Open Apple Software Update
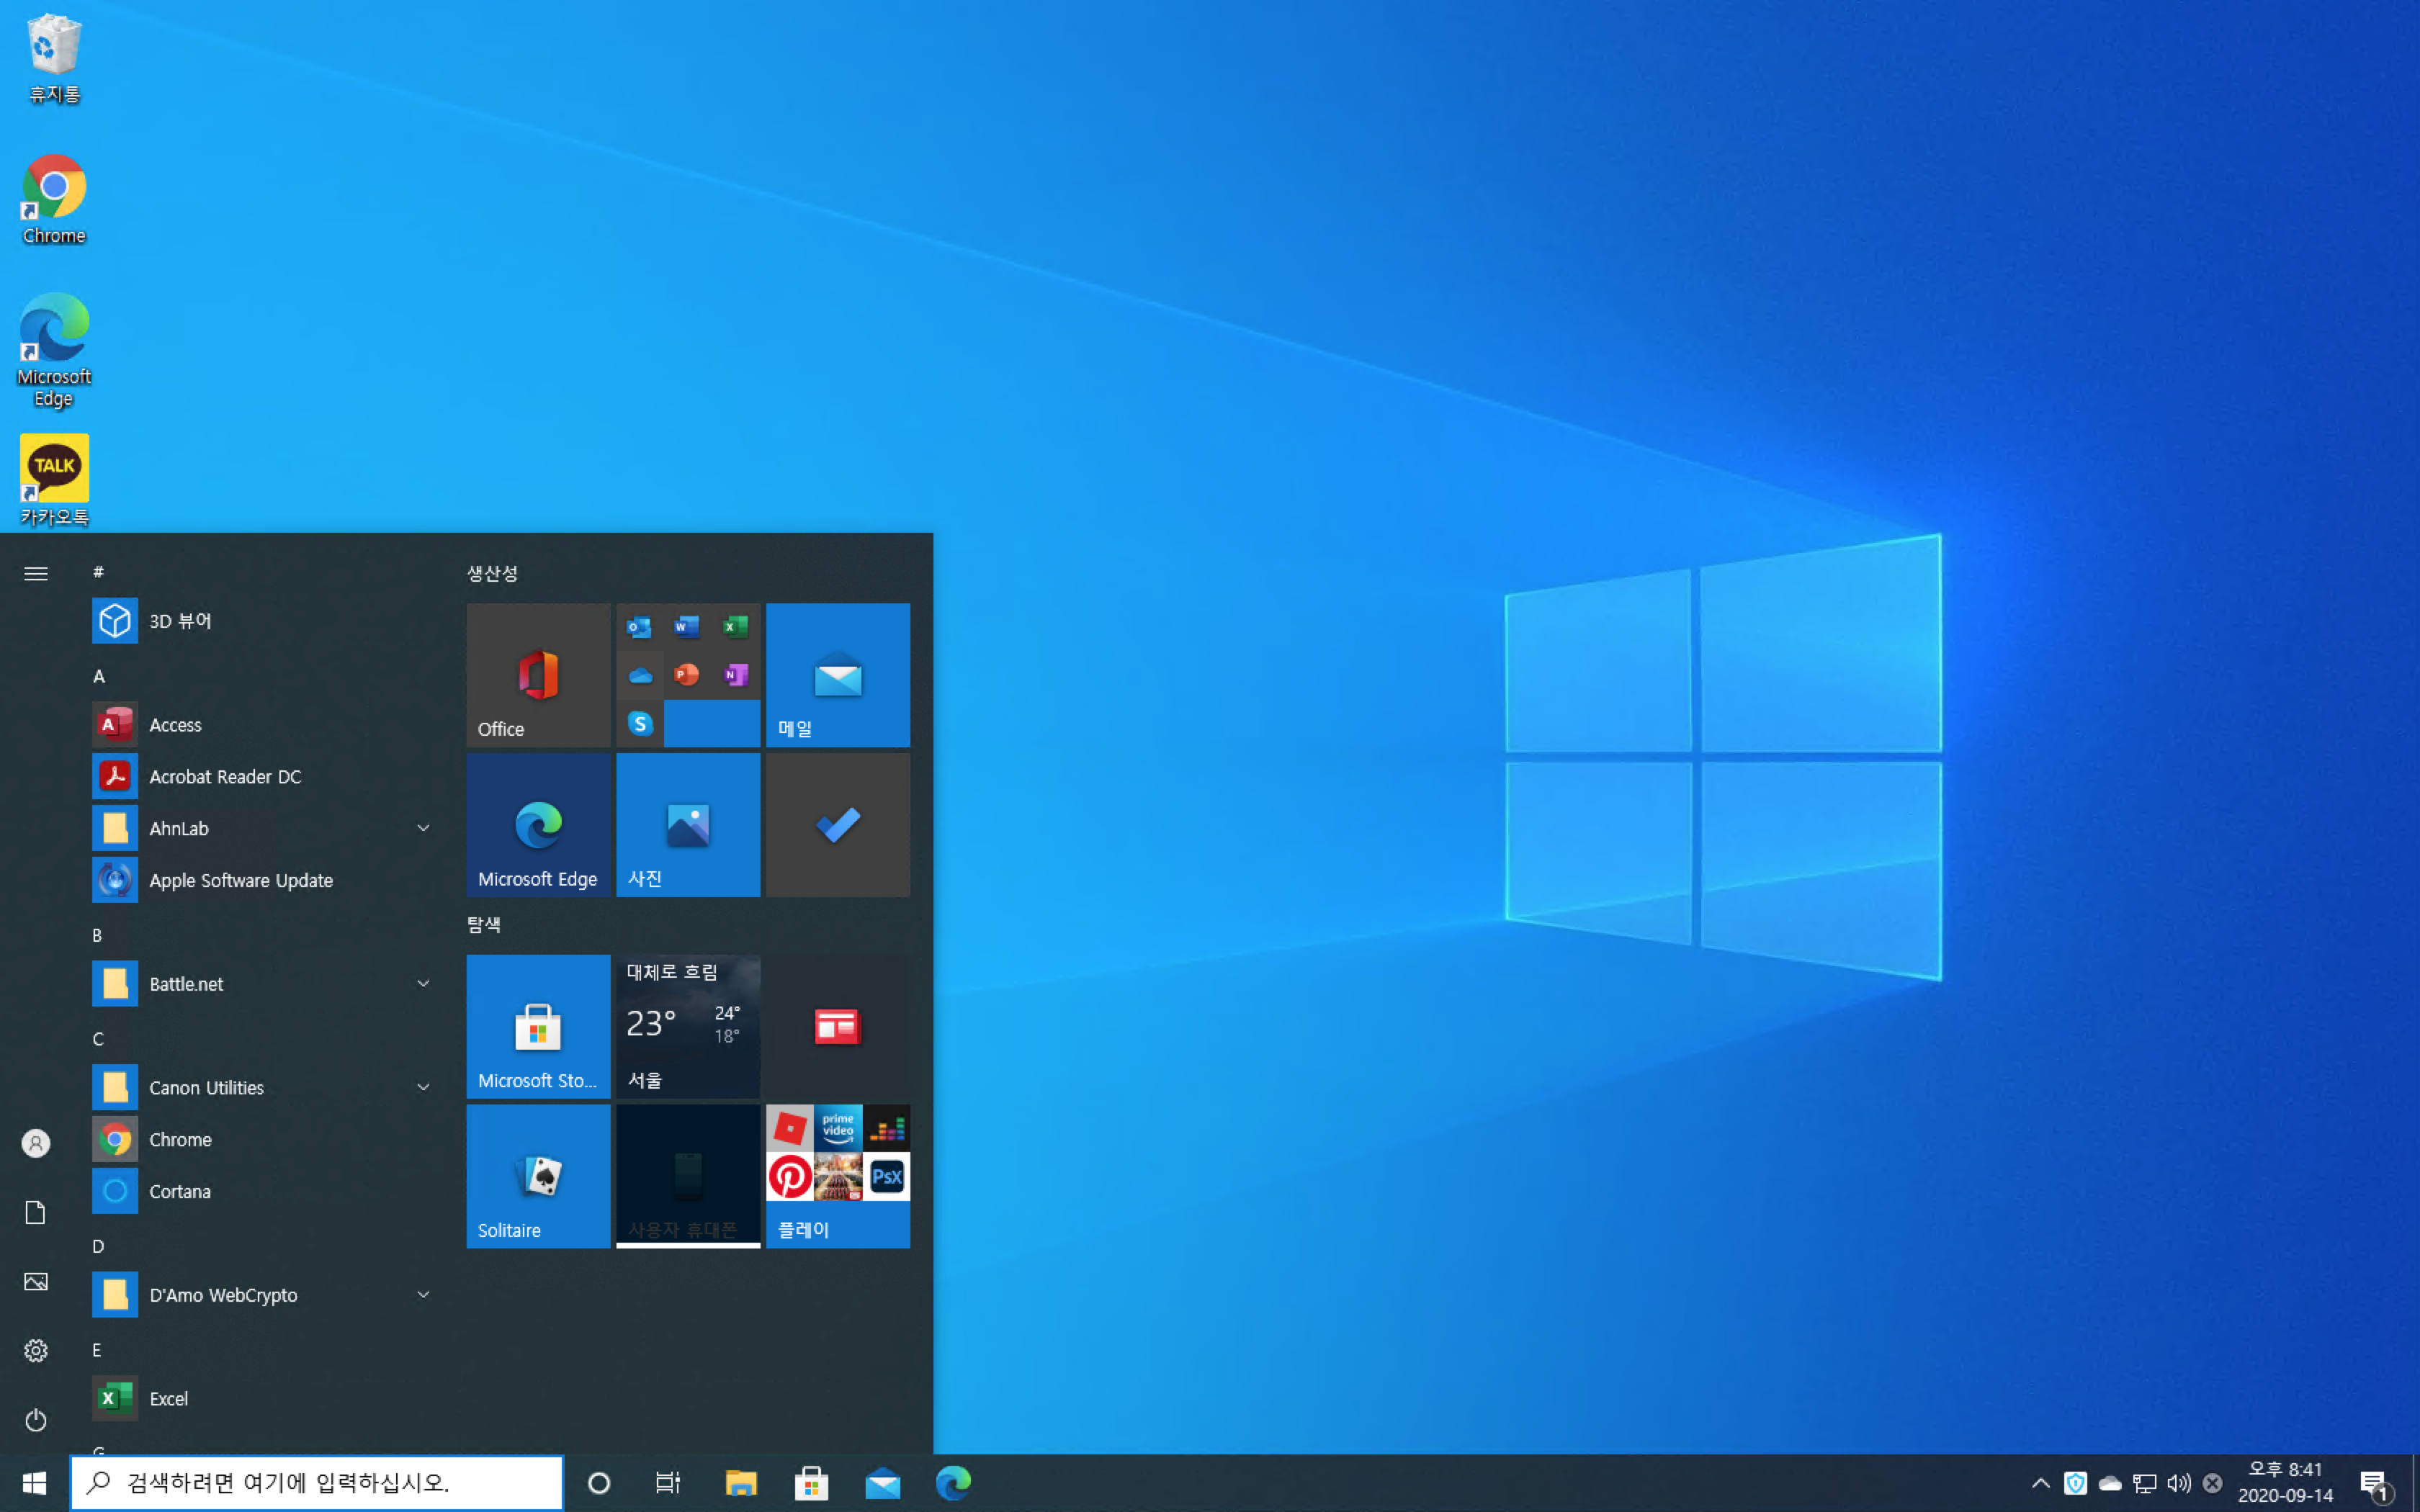The height and width of the screenshot is (1512, 2420). 263,880
